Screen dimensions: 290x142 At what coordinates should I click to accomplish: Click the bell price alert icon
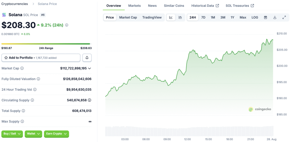coord(87,58)
